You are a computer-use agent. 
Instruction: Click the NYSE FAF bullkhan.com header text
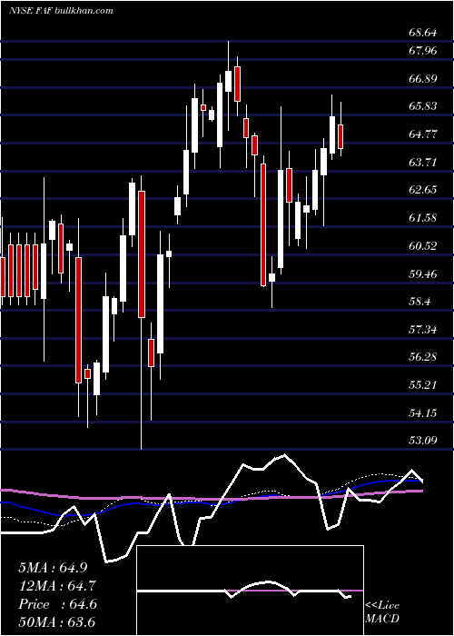61,11
